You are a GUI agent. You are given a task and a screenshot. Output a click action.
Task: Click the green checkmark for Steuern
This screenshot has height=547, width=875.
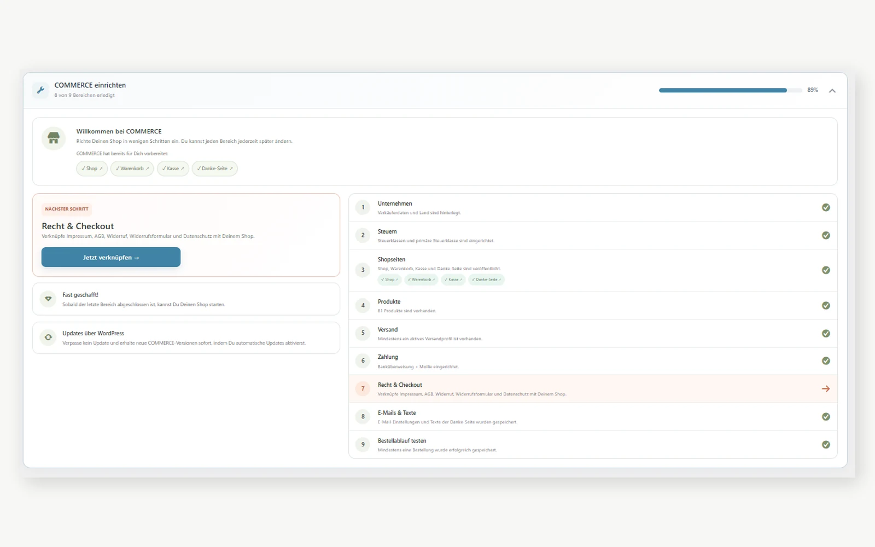[826, 235]
